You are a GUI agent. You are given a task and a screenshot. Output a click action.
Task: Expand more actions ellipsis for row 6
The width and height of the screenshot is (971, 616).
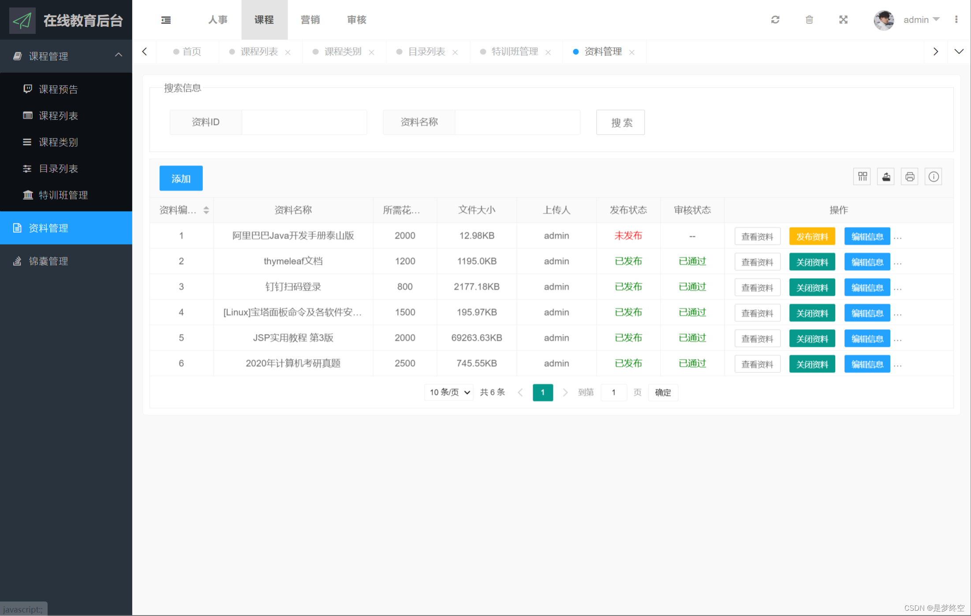tap(898, 366)
